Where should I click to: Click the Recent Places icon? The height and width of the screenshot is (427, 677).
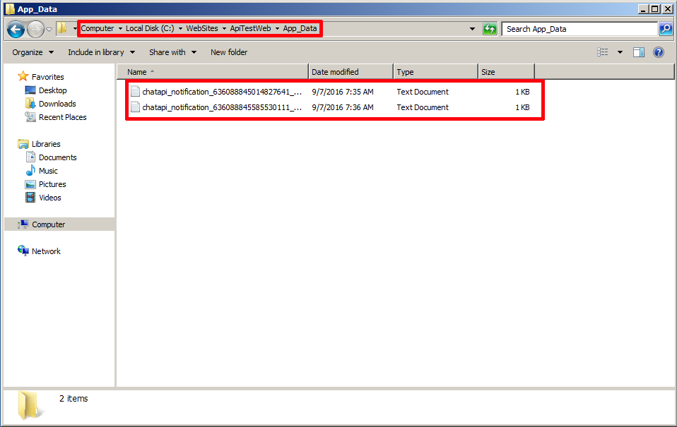click(30, 117)
